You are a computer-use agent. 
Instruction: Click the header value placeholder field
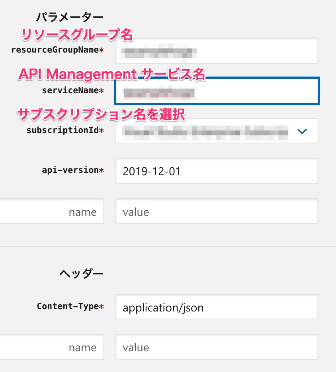click(x=217, y=347)
